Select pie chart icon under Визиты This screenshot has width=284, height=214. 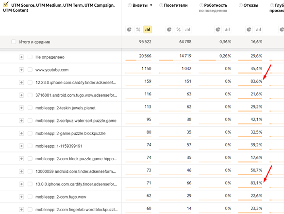[x=129, y=30]
